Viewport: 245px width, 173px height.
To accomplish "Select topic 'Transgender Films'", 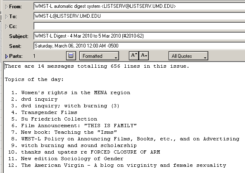I will 49,112.
